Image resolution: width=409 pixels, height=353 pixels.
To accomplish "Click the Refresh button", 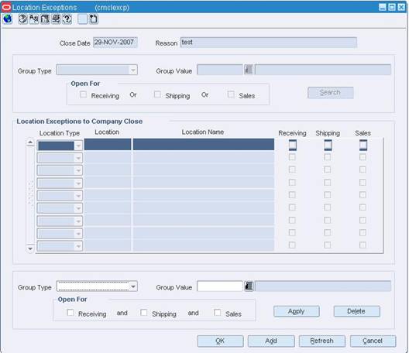I will click(322, 341).
